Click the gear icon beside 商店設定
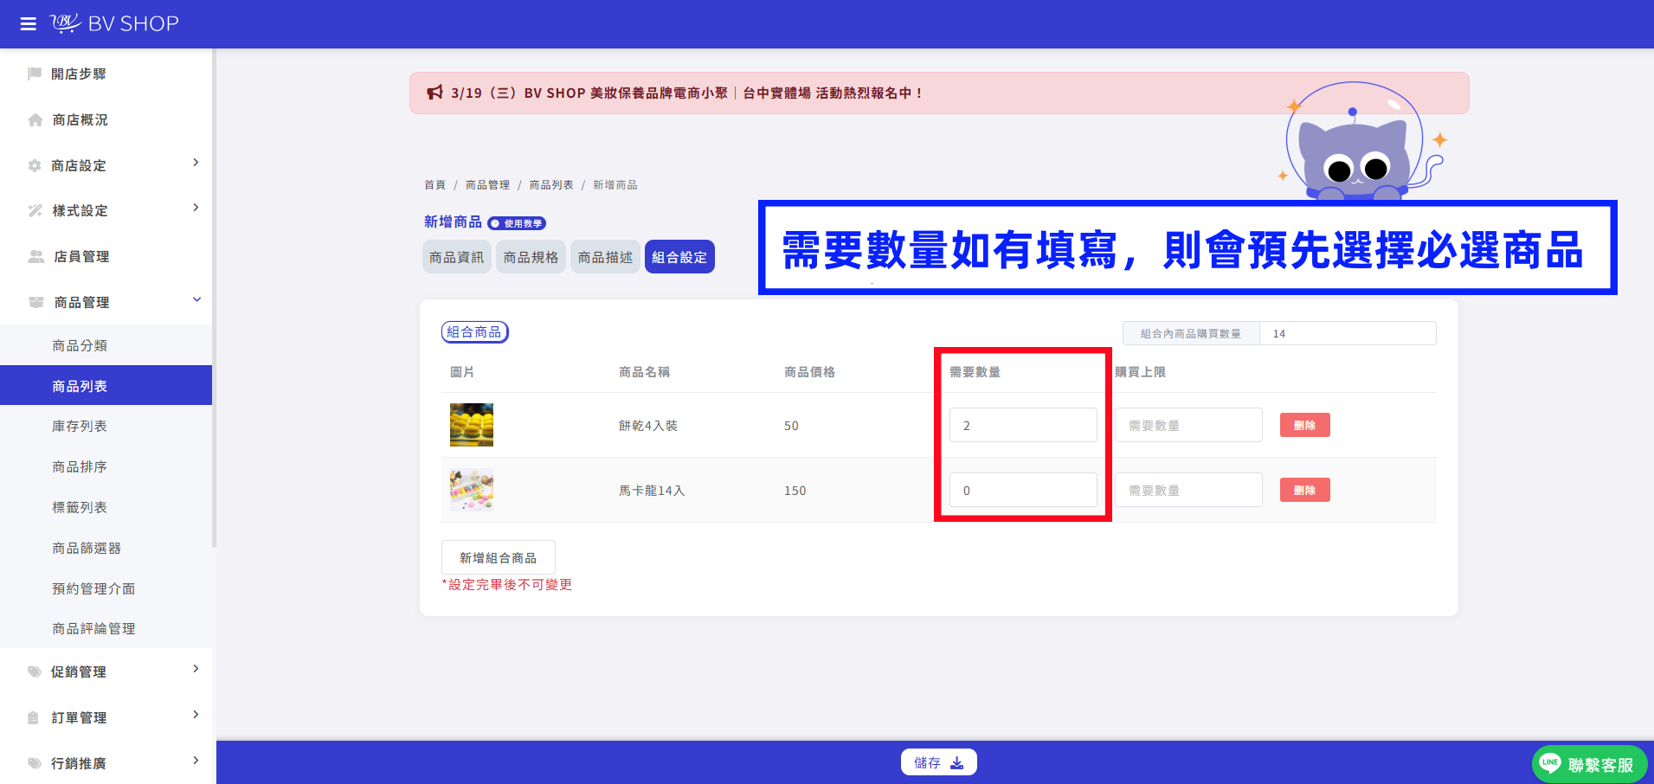 tap(35, 165)
